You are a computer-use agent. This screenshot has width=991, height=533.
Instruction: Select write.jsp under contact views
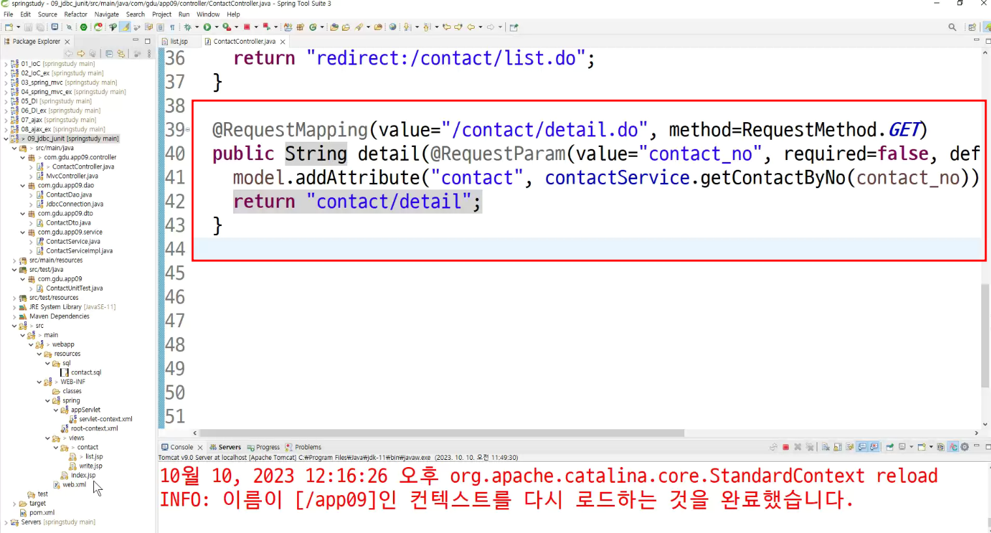90,466
